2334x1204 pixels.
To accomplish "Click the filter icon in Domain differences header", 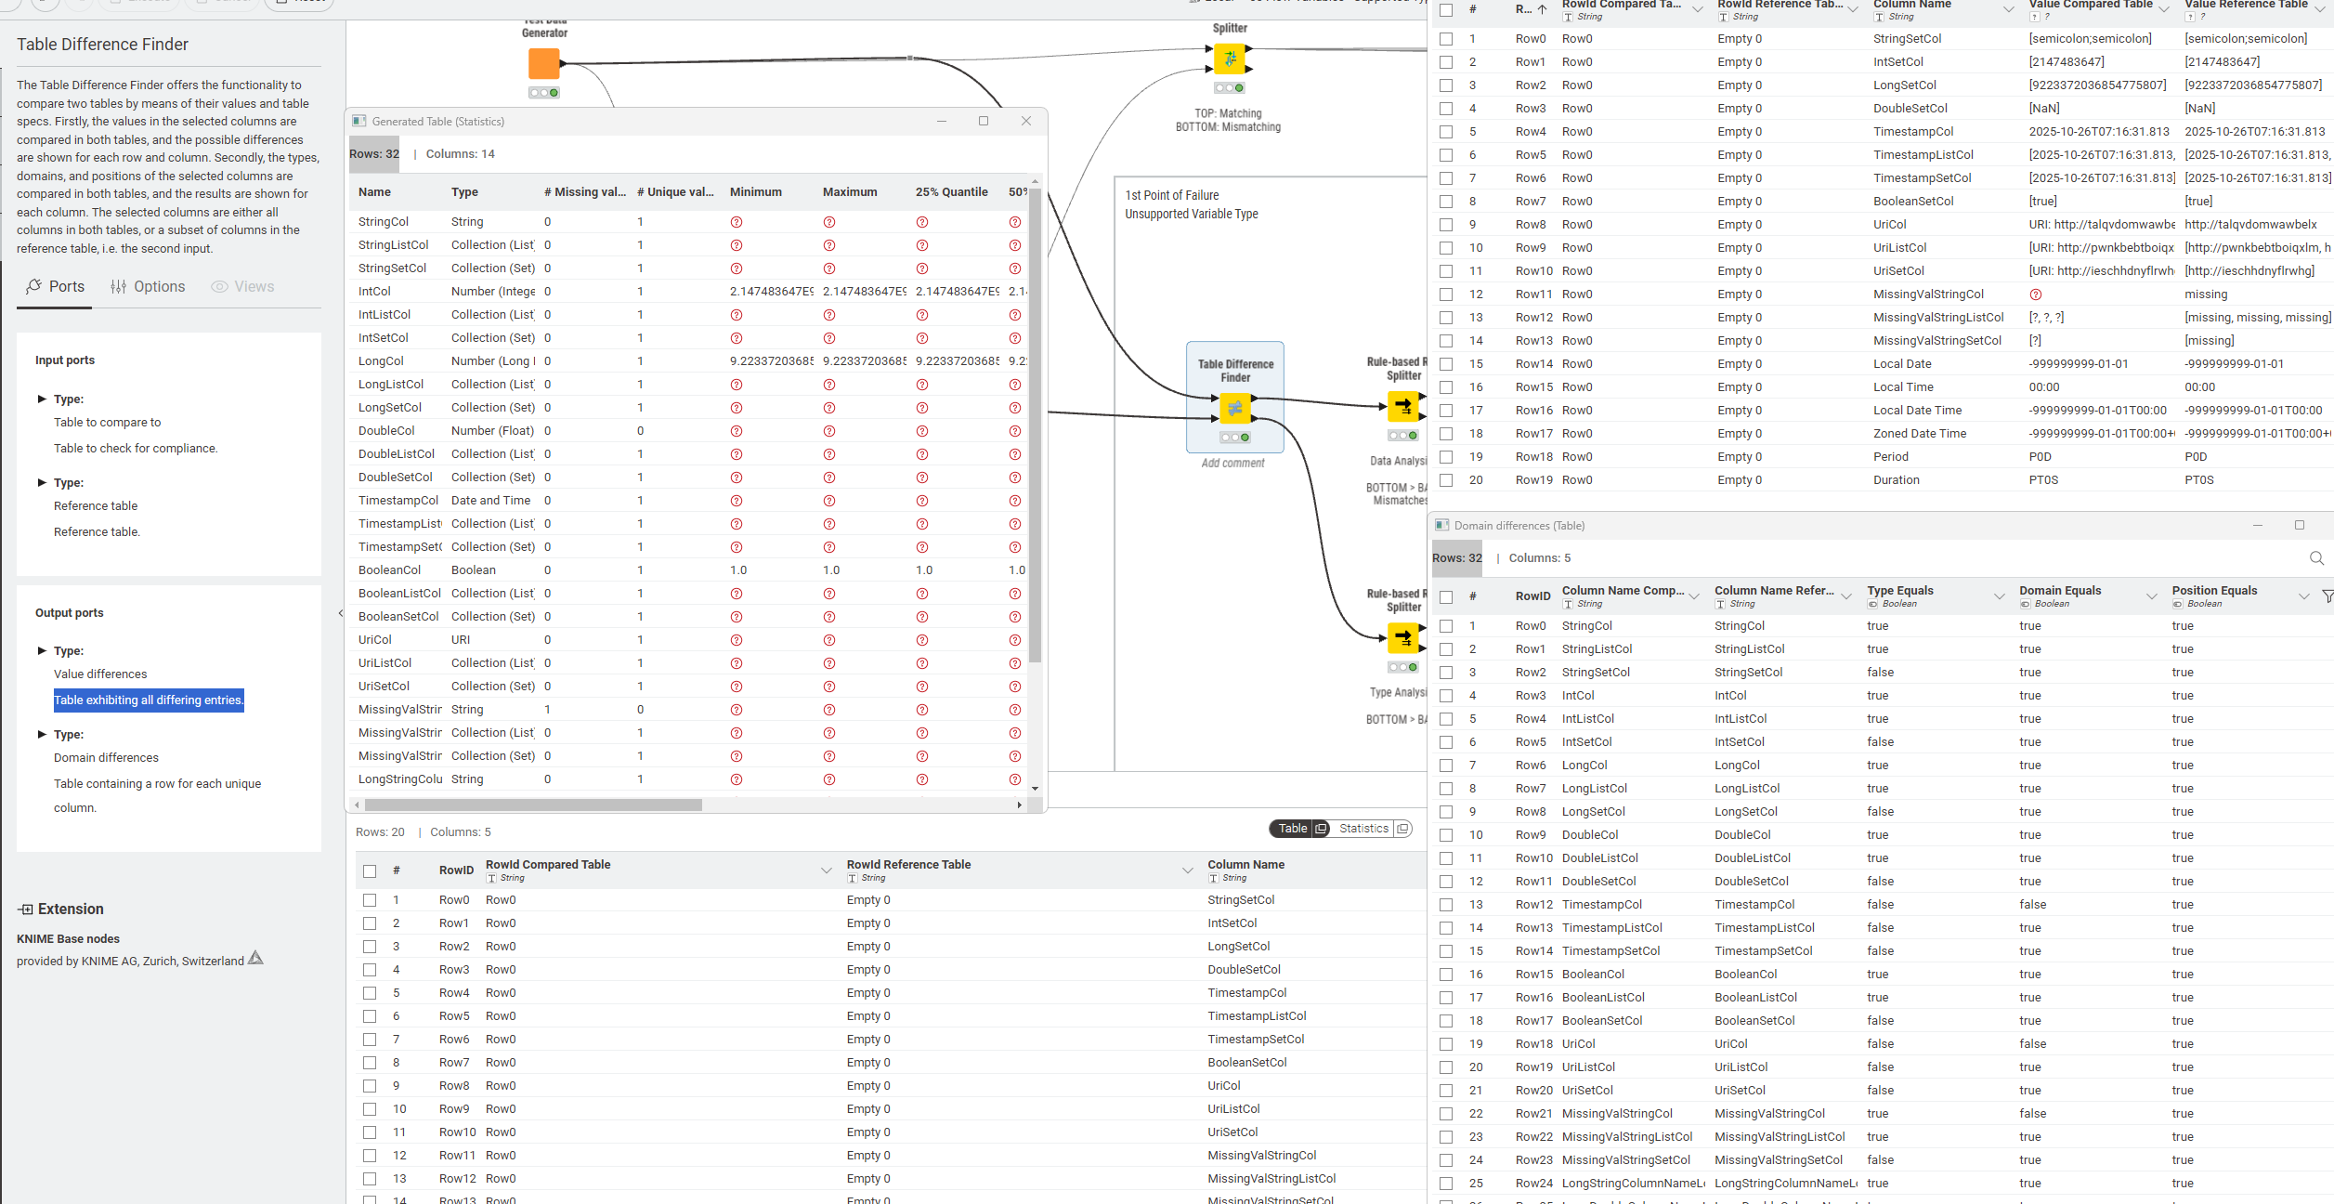I will click(x=2327, y=596).
